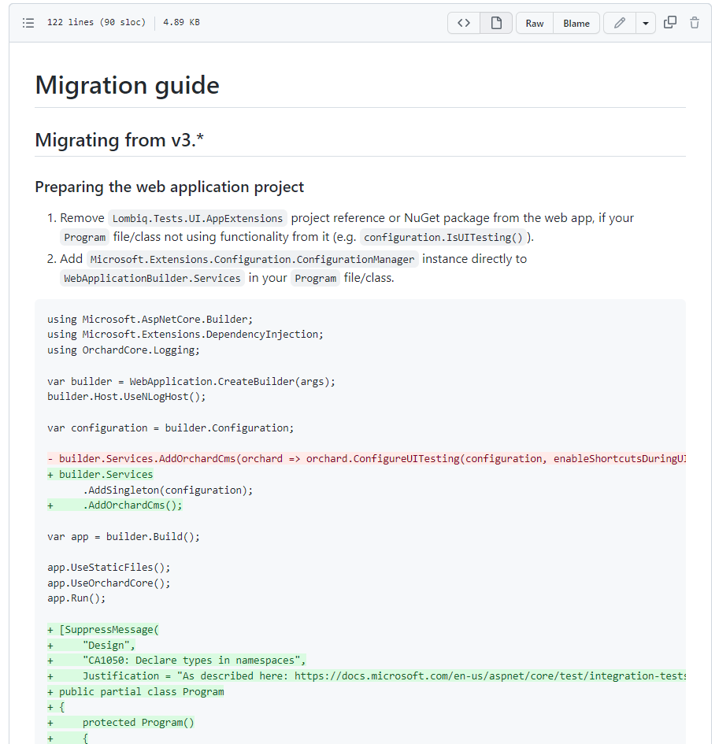Click the added '.AddOrchardCms();' green line
This screenshot has height=744, width=719.
(114, 505)
